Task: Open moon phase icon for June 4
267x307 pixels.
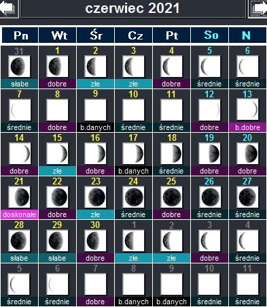Action: 171,67
